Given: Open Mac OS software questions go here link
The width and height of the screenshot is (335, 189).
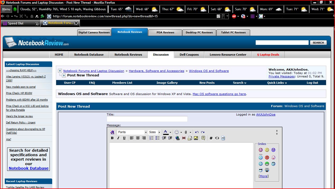Looking at the screenshot, I should click(x=219, y=94).
